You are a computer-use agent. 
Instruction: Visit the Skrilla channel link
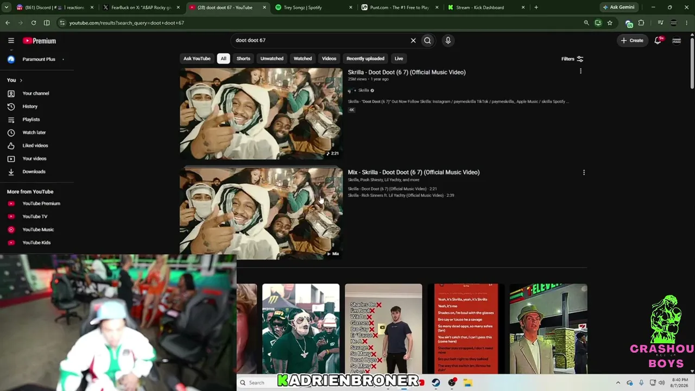point(363,90)
